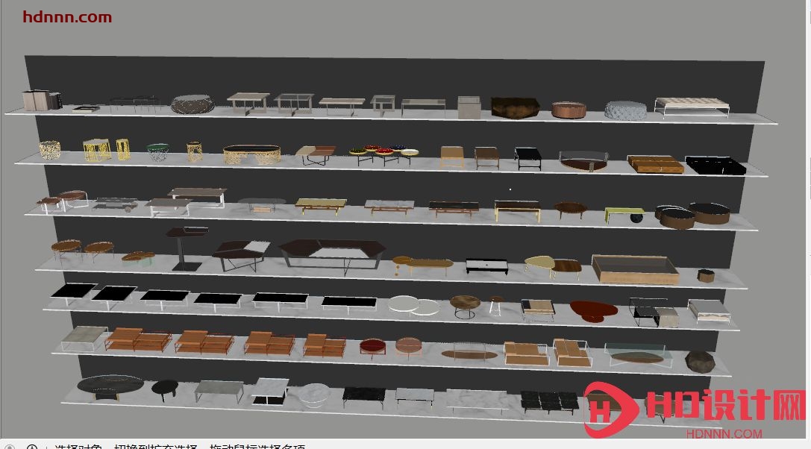Select the red kidney-shaped table

(x=594, y=311)
